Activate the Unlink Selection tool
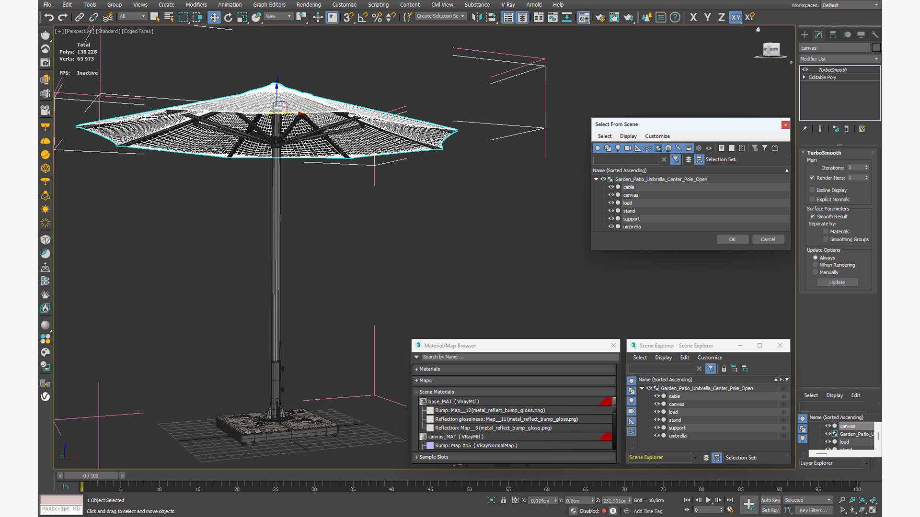The height and width of the screenshot is (517, 920). (93, 17)
